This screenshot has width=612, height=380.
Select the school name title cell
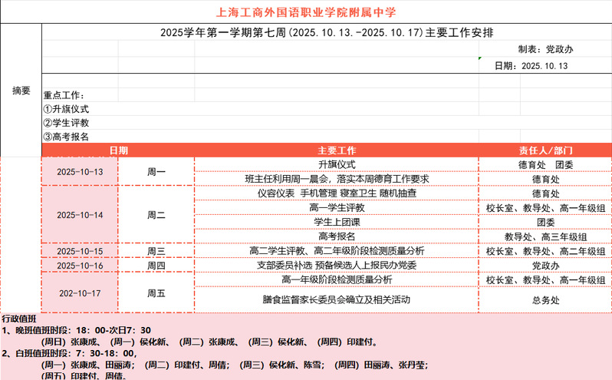[306, 12]
